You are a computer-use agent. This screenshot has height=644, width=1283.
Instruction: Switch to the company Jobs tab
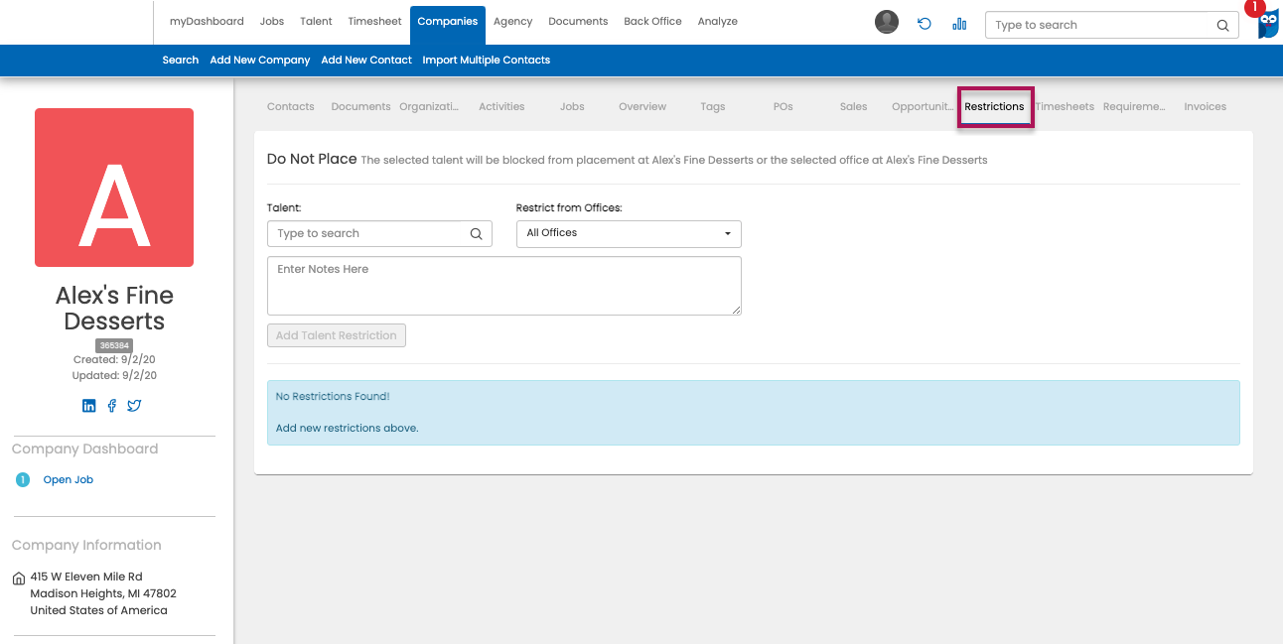pos(572,107)
